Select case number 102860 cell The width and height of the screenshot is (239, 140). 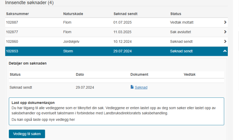(12, 42)
